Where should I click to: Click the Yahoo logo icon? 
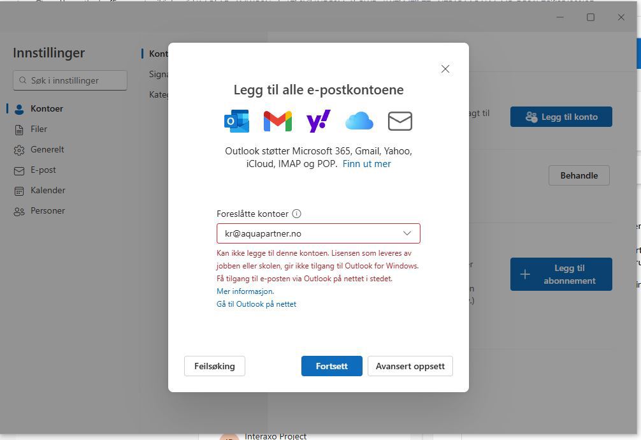319,121
